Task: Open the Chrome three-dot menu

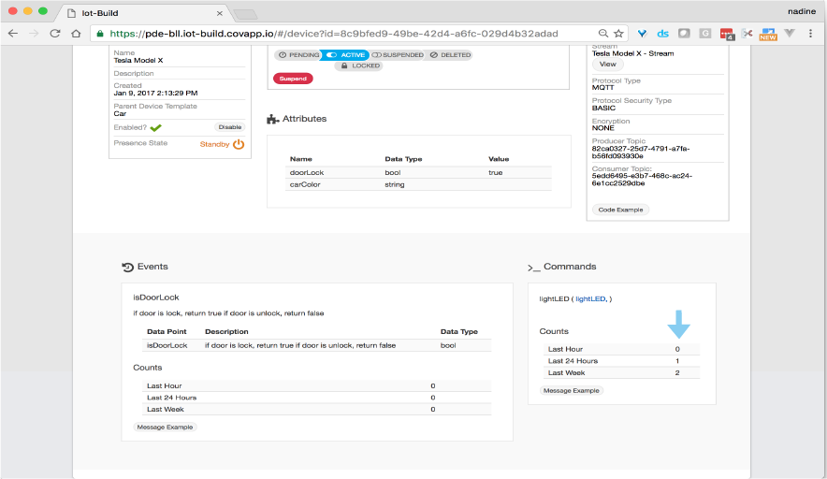Action: point(812,33)
